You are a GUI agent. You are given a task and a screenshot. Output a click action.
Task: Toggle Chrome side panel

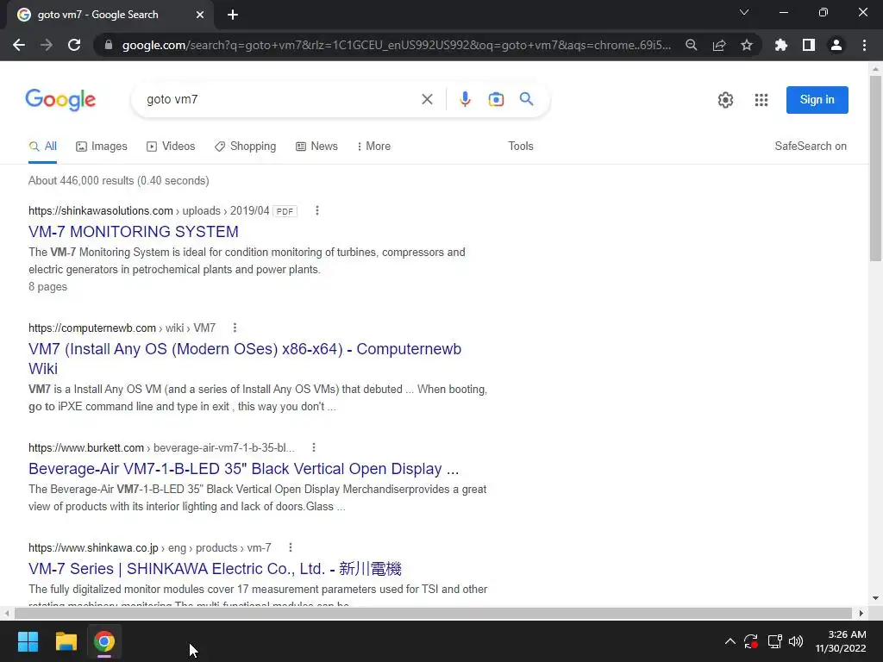[x=809, y=45]
